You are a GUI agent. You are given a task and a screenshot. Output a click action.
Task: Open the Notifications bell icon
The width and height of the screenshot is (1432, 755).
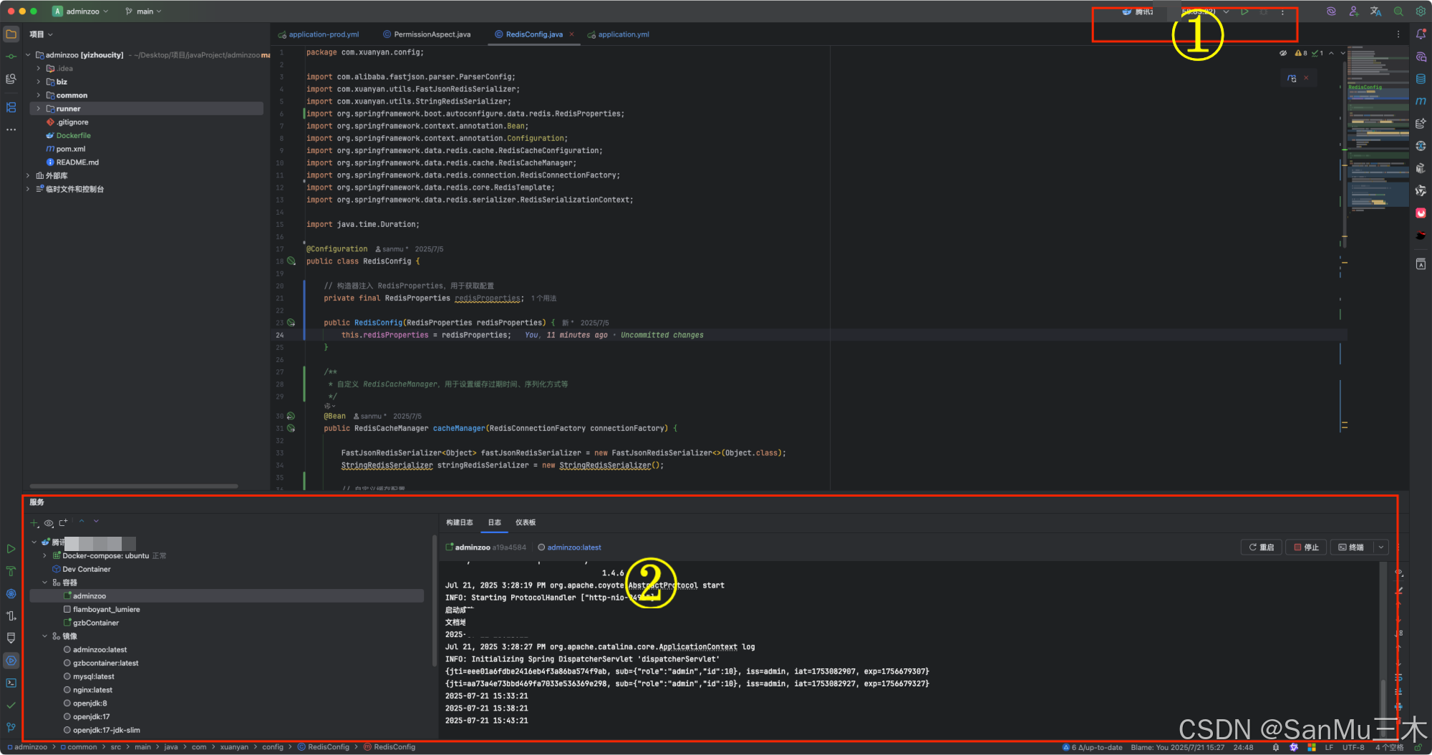pos(1421,34)
